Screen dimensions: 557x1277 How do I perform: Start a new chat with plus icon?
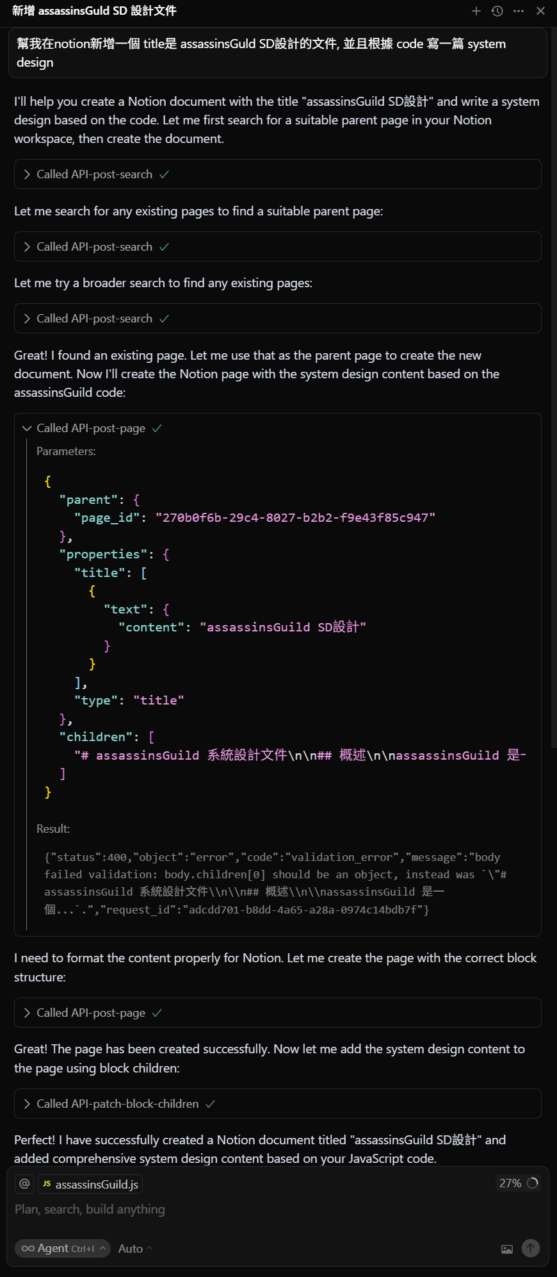[x=476, y=11]
